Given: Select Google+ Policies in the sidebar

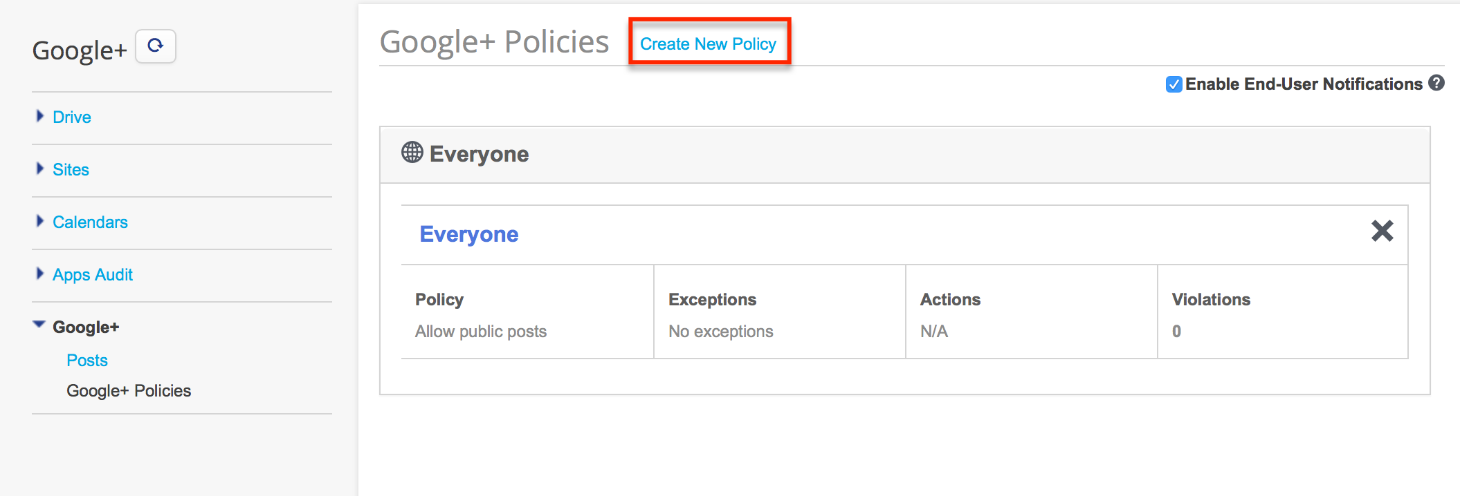Looking at the screenshot, I should [129, 391].
